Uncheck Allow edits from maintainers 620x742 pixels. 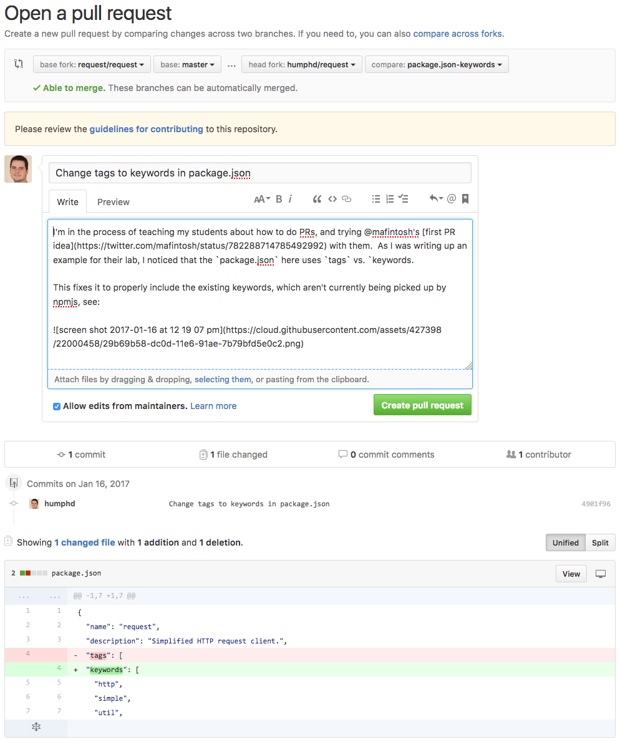56,406
